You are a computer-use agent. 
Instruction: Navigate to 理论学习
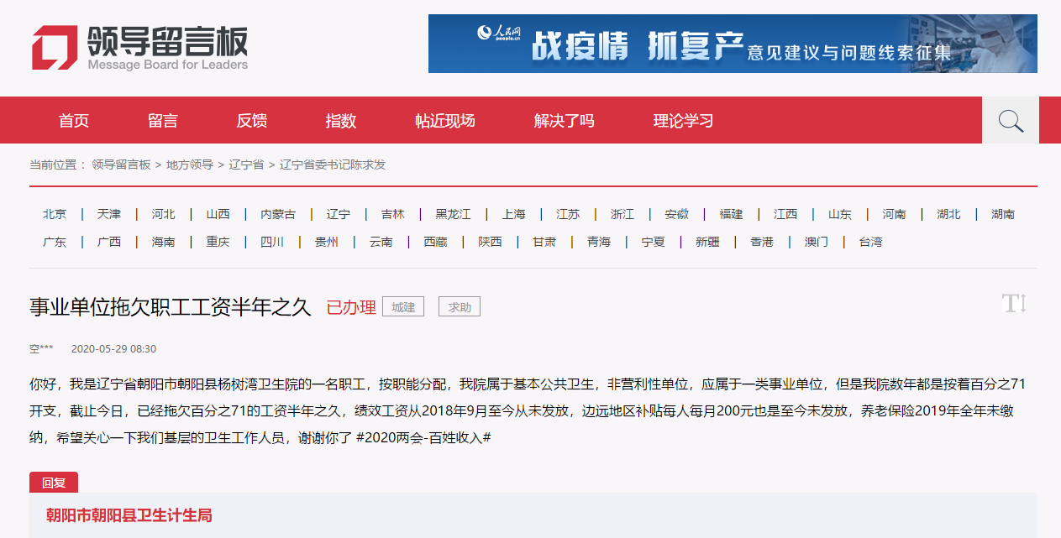(683, 121)
